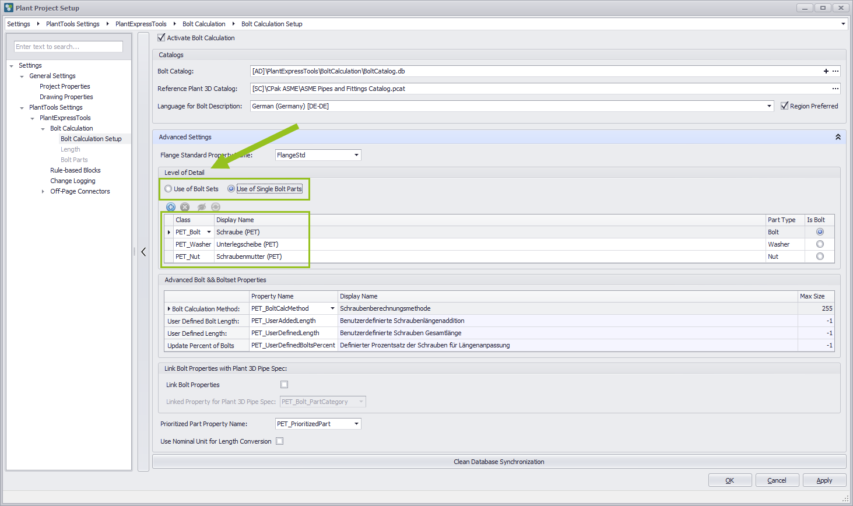Click Settings in the breadcrumb bar

[19, 24]
